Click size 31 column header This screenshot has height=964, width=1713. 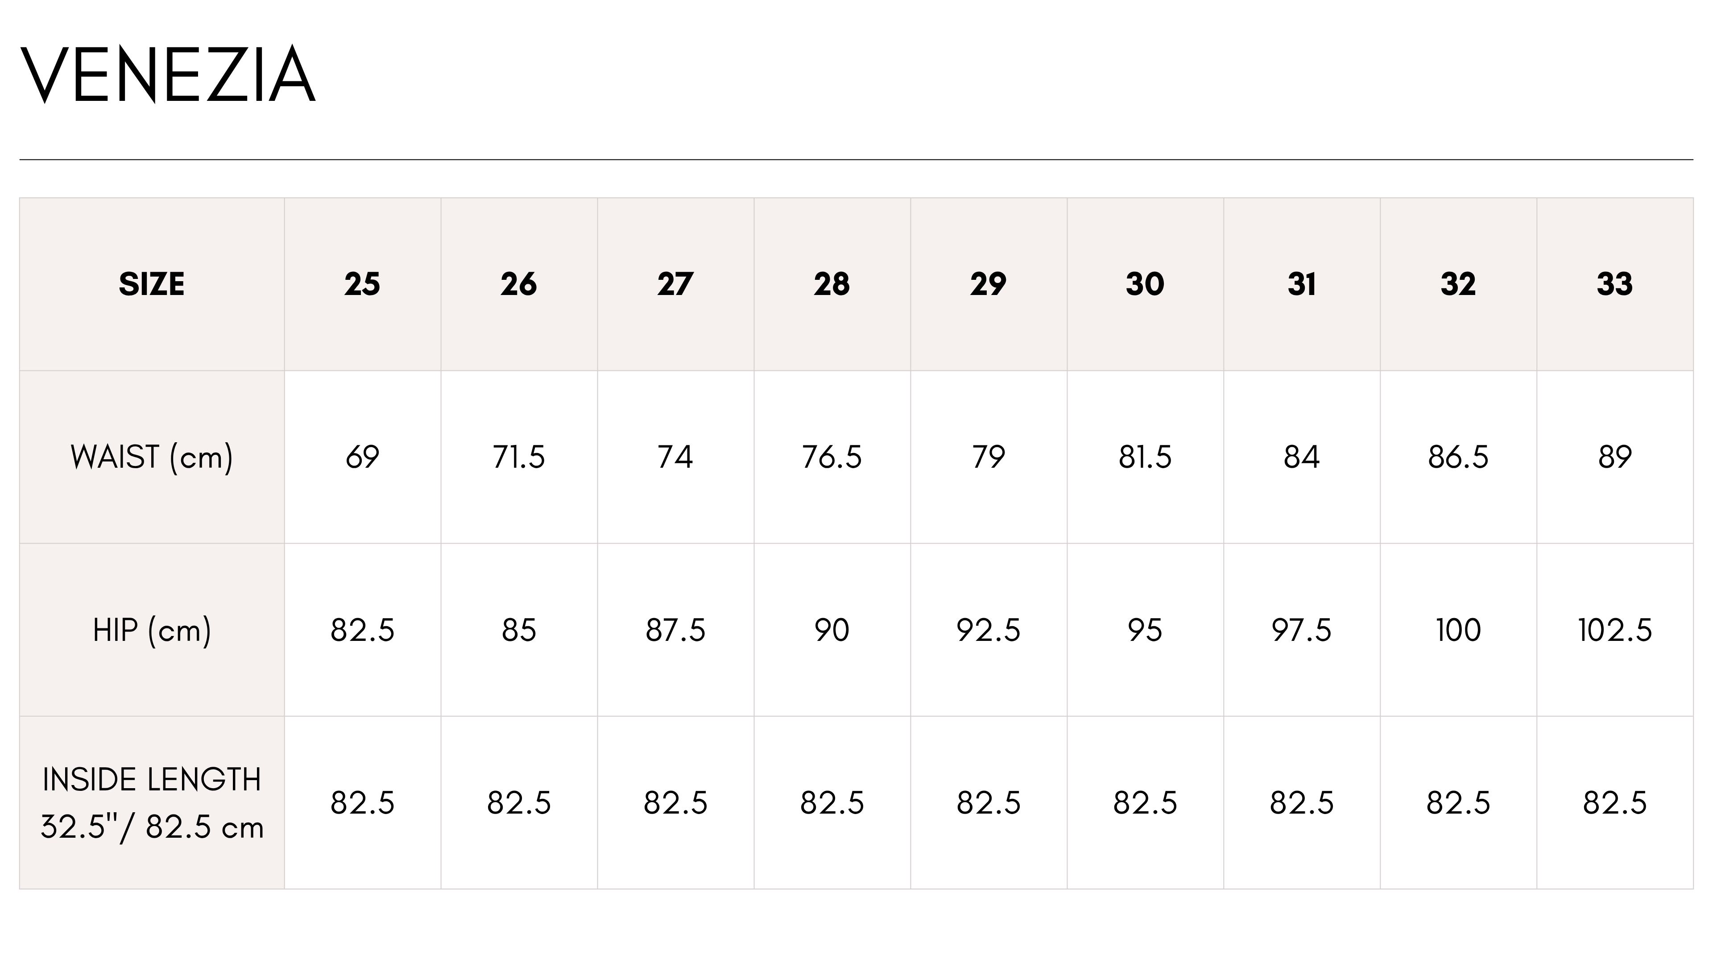1301,284
